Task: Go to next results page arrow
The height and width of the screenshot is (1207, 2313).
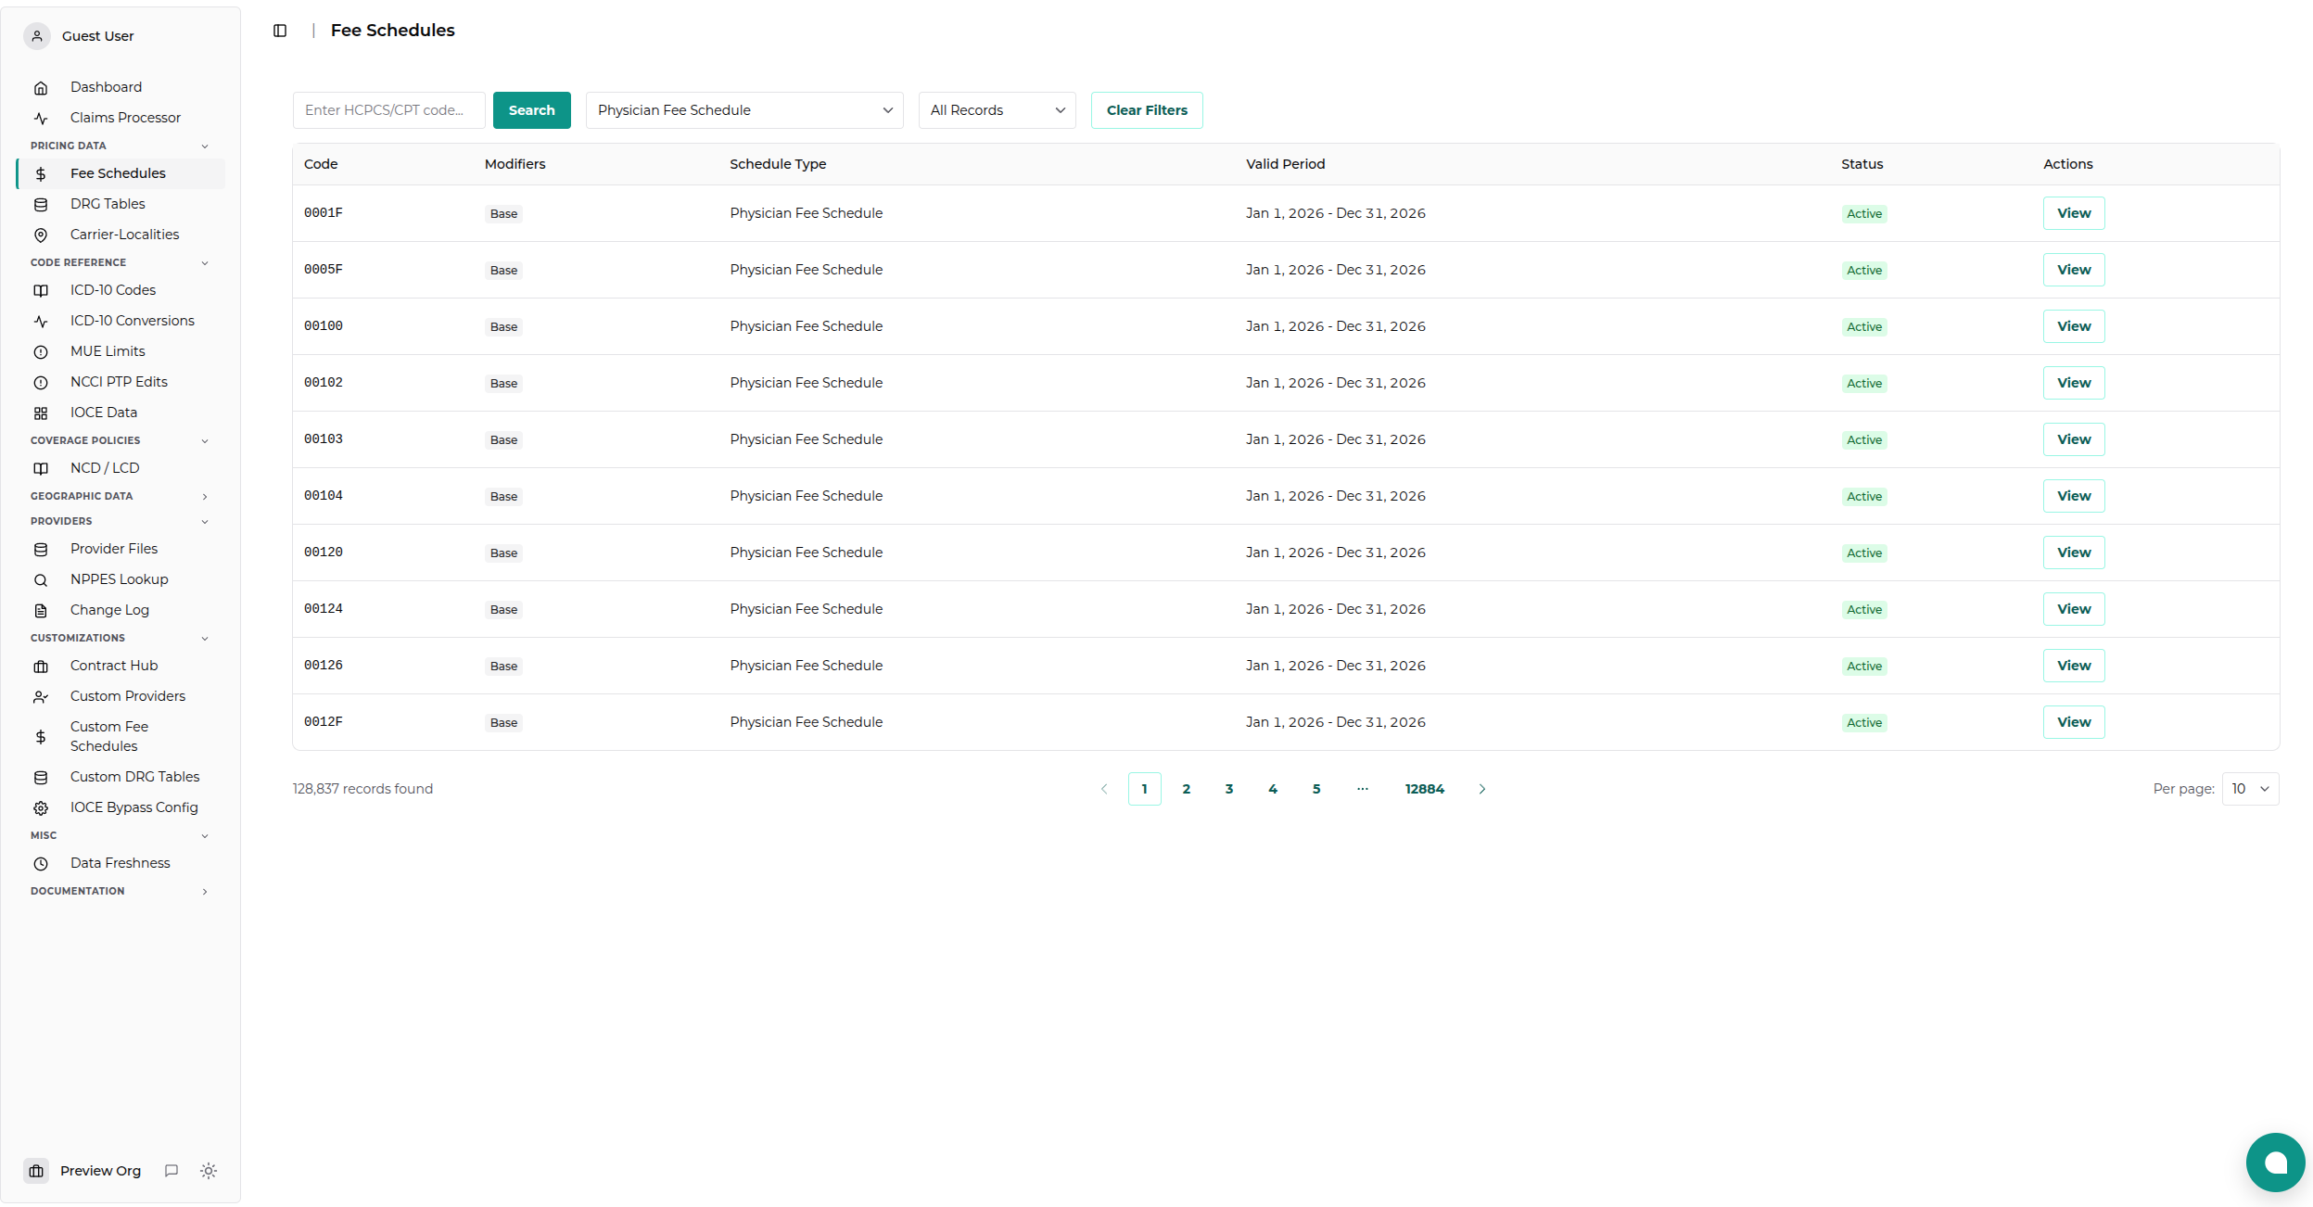Action: coord(1482,789)
